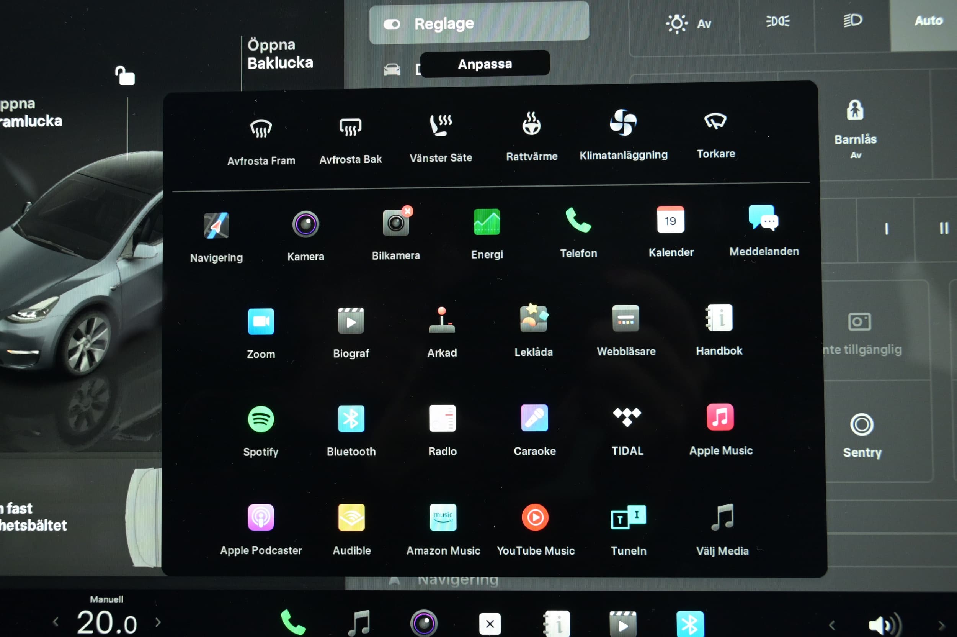Select wiper speed II
The image size is (957, 637).
pyautogui.click(x=943, y=228)
